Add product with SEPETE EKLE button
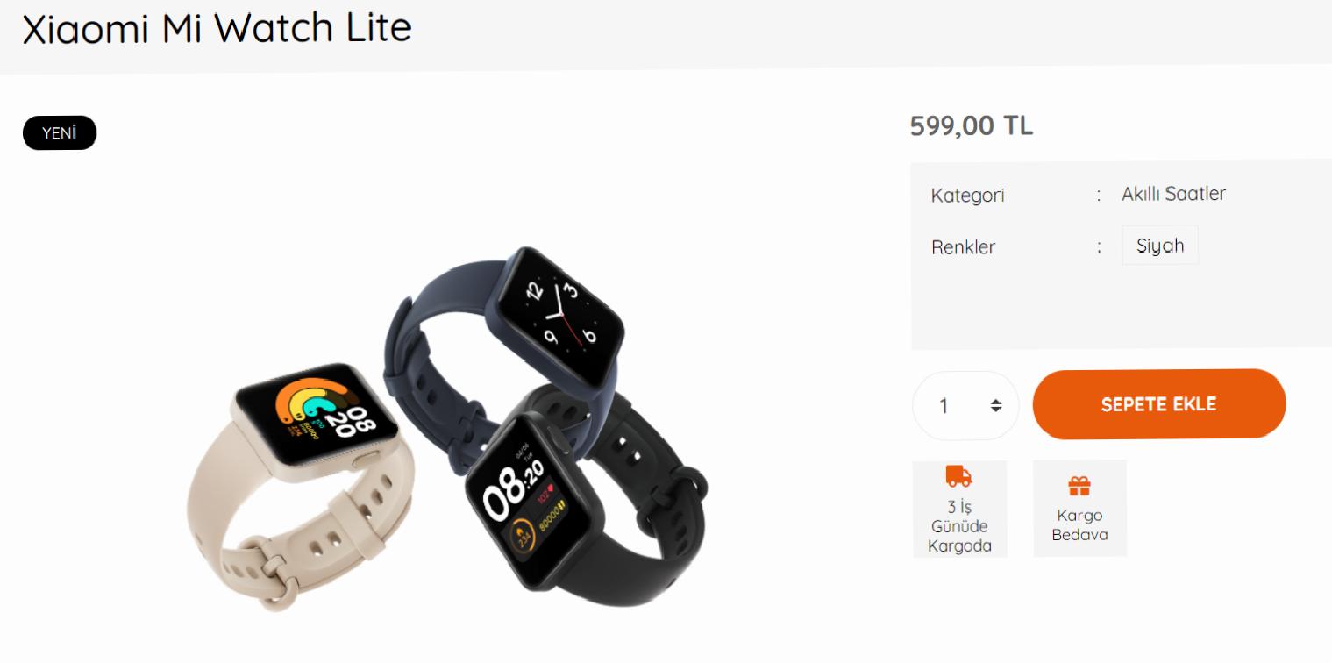Screen dimensions: 1332x663 click(x=1159, y=404)
